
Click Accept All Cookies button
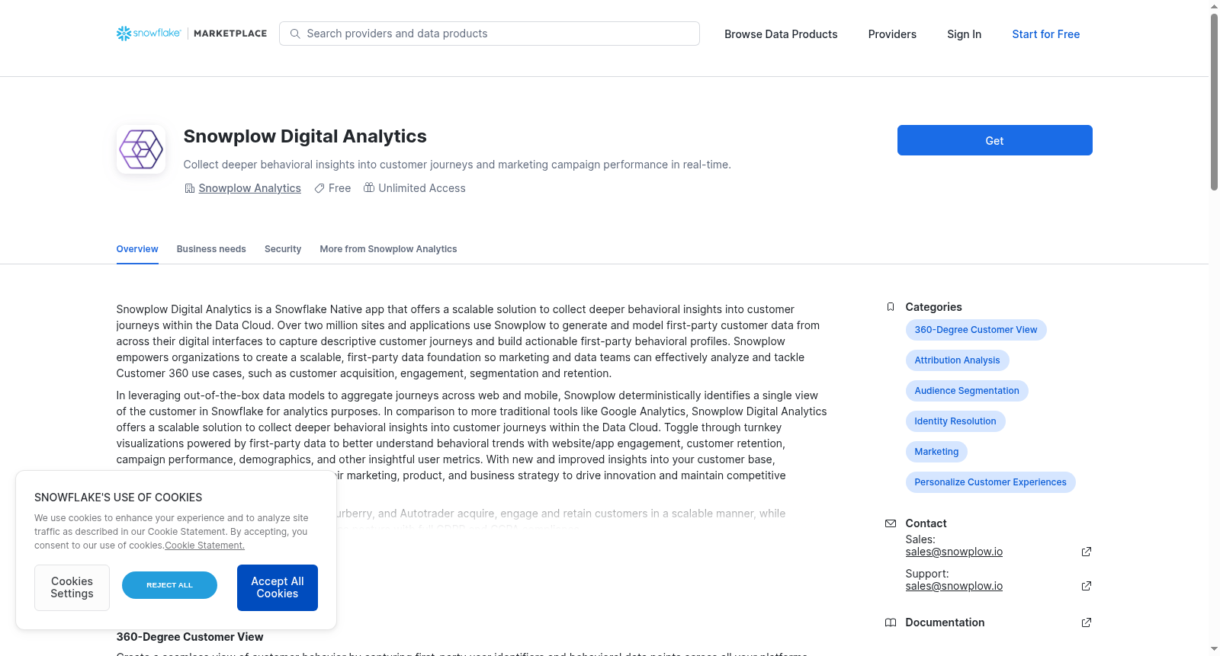tap(278, 587)
